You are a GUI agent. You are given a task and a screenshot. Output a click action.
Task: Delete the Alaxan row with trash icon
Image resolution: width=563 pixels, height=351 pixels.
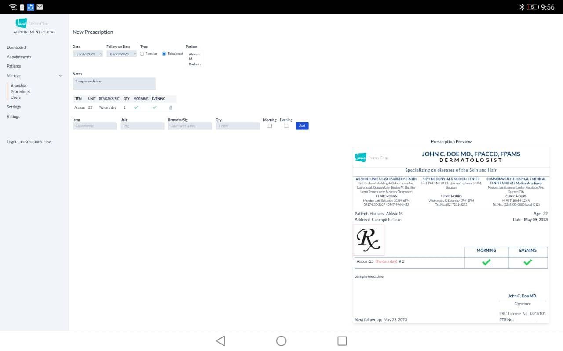171,107
